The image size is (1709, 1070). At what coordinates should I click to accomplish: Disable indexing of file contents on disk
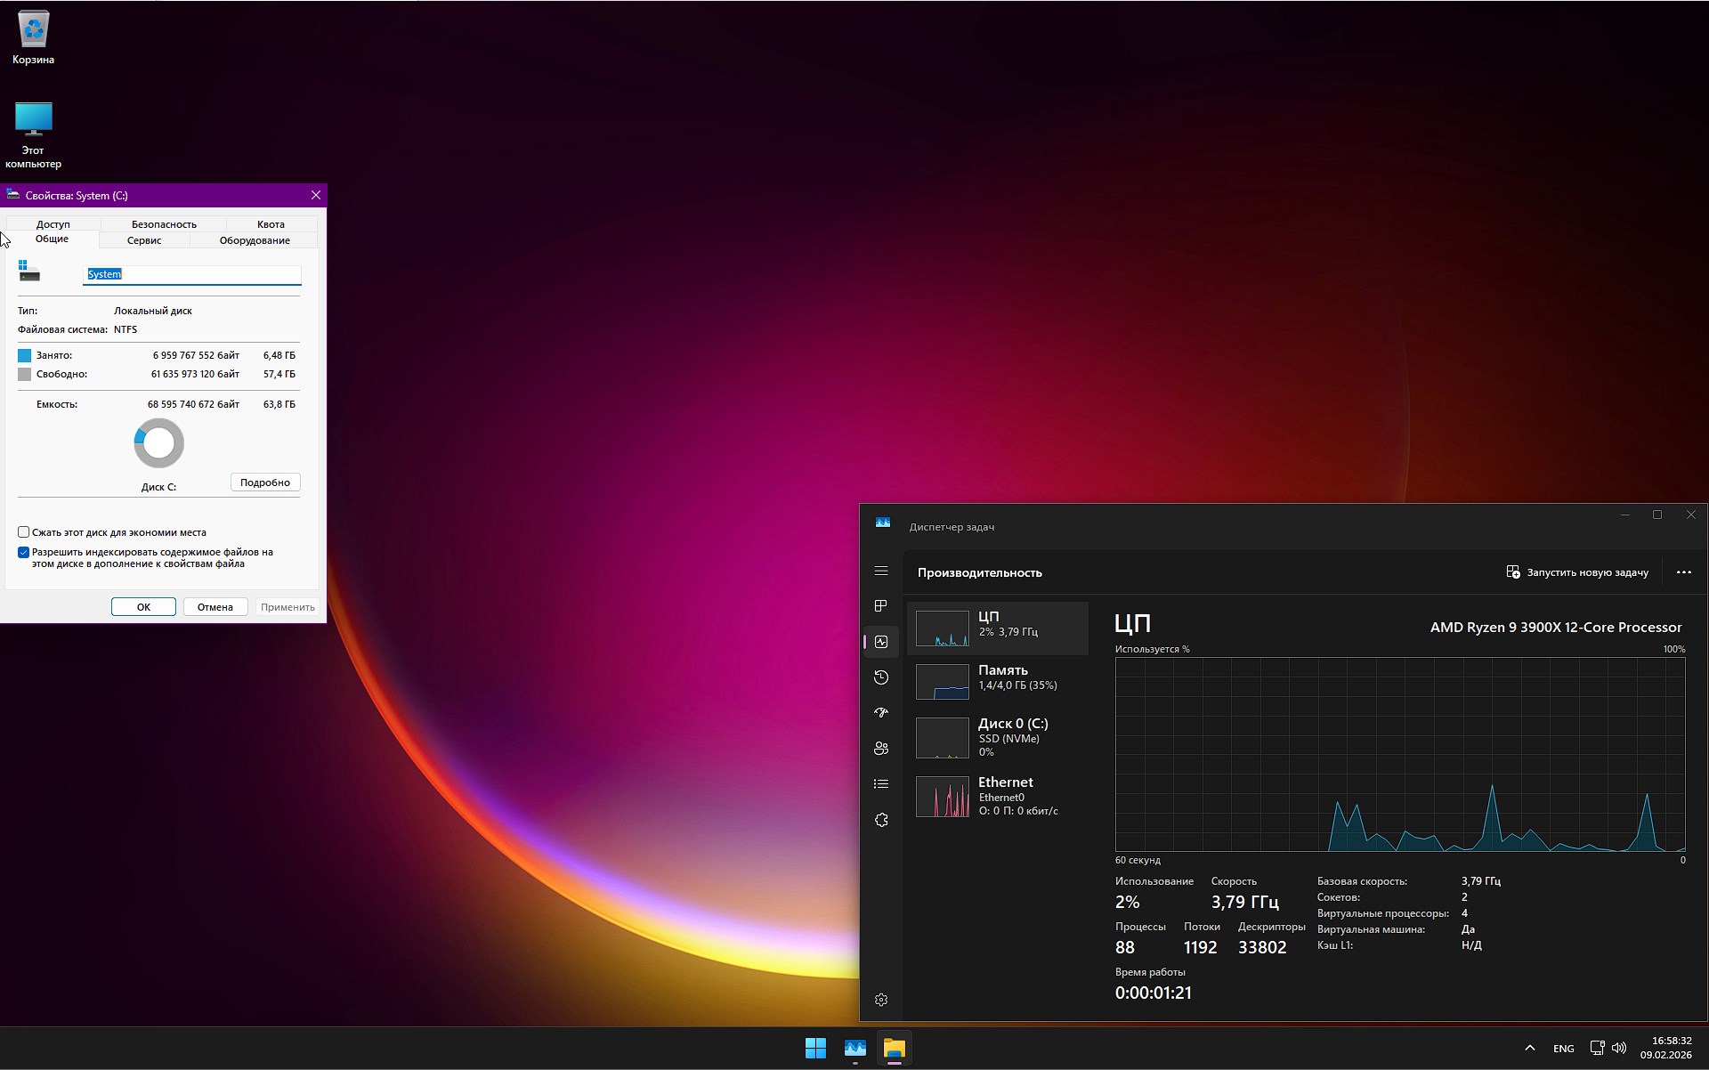(x=24, y=552)
